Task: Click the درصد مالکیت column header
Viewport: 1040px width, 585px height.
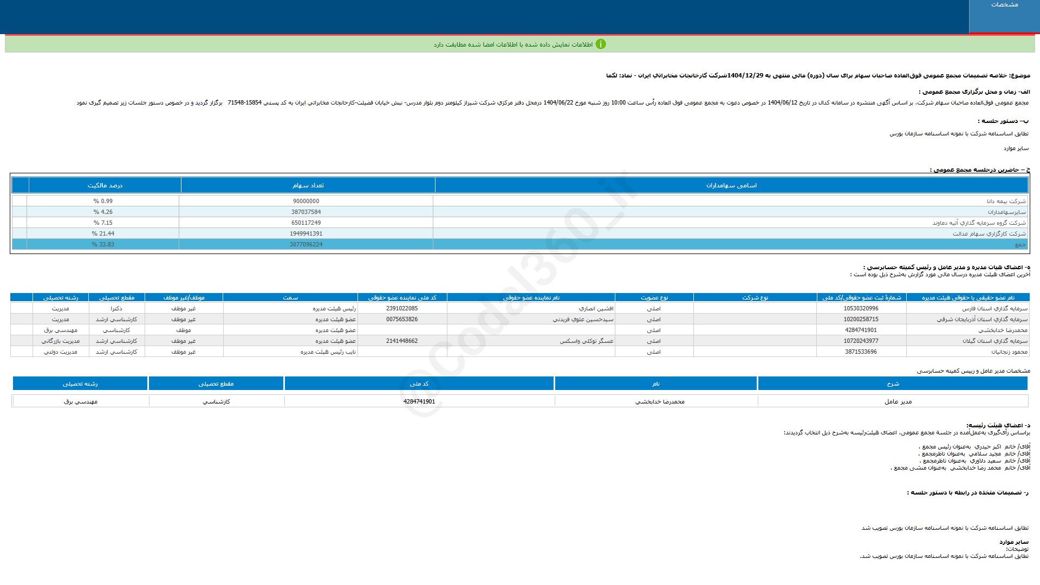Action: click(105, 185)
